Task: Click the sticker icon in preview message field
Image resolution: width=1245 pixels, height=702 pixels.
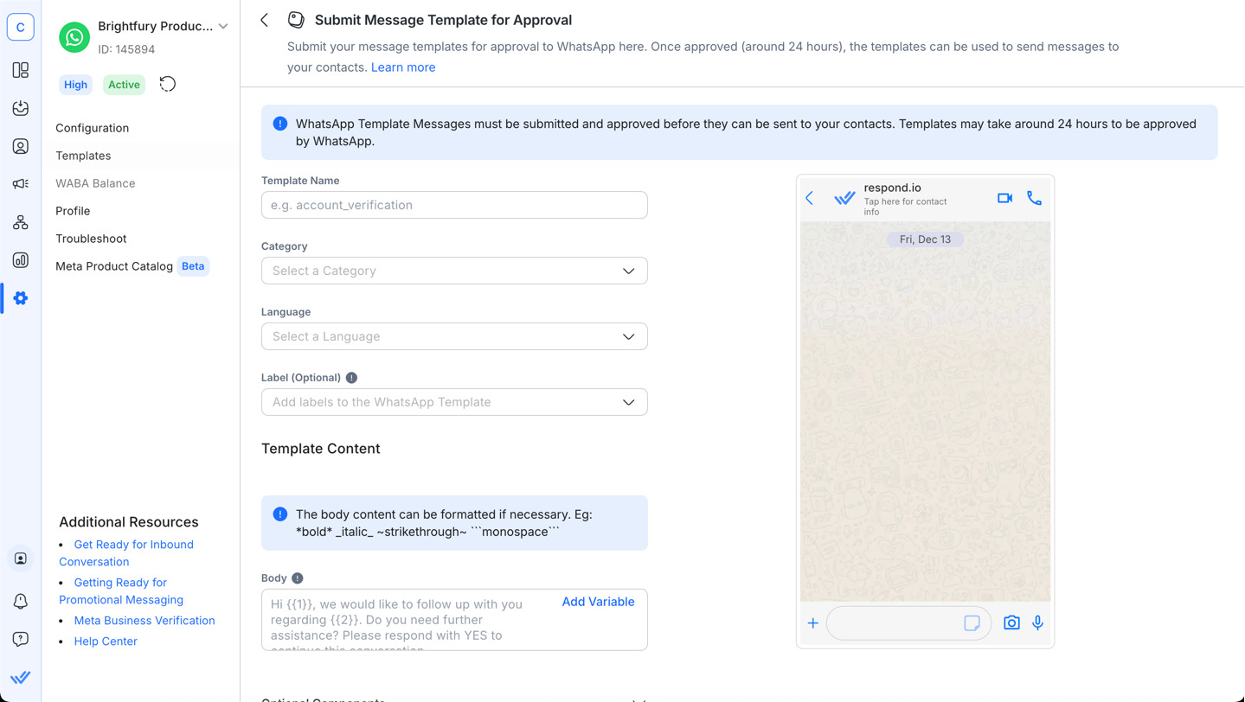Action: click(972, 623)
